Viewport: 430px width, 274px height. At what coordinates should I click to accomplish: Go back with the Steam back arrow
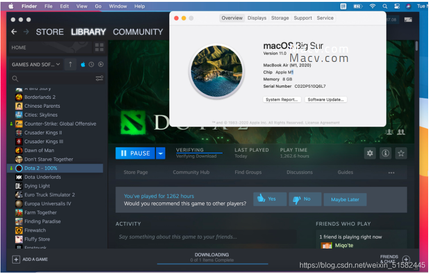pyautogui.click(x=14, y=32)
